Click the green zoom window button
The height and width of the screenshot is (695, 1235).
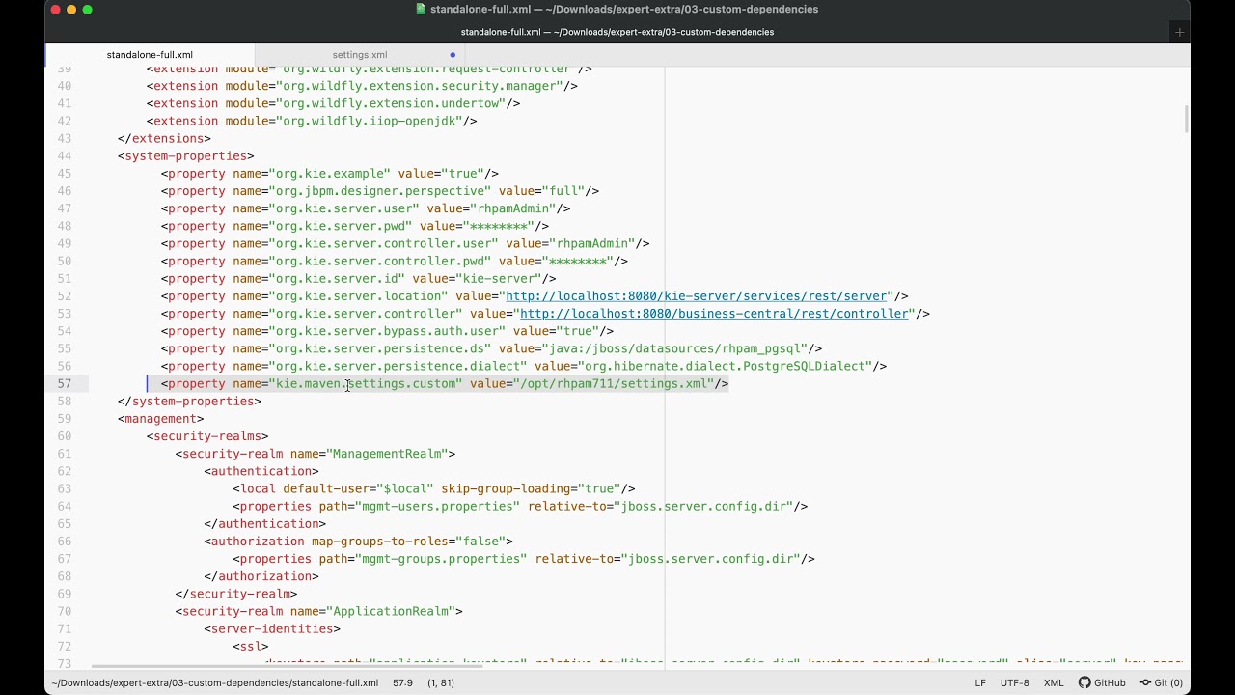tap(87, 10)
